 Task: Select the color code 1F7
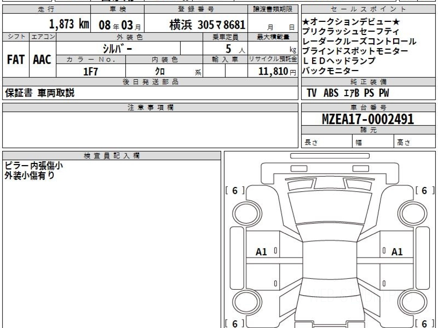pos(91,71)
